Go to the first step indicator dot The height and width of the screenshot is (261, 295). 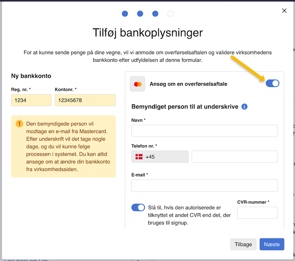(x=125, y=14)
